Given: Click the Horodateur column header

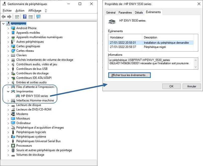Looking at the screenshot, I should pyautogui.click(x=125, y=37).
